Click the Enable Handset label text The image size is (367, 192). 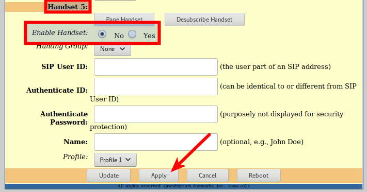[60, 32]
